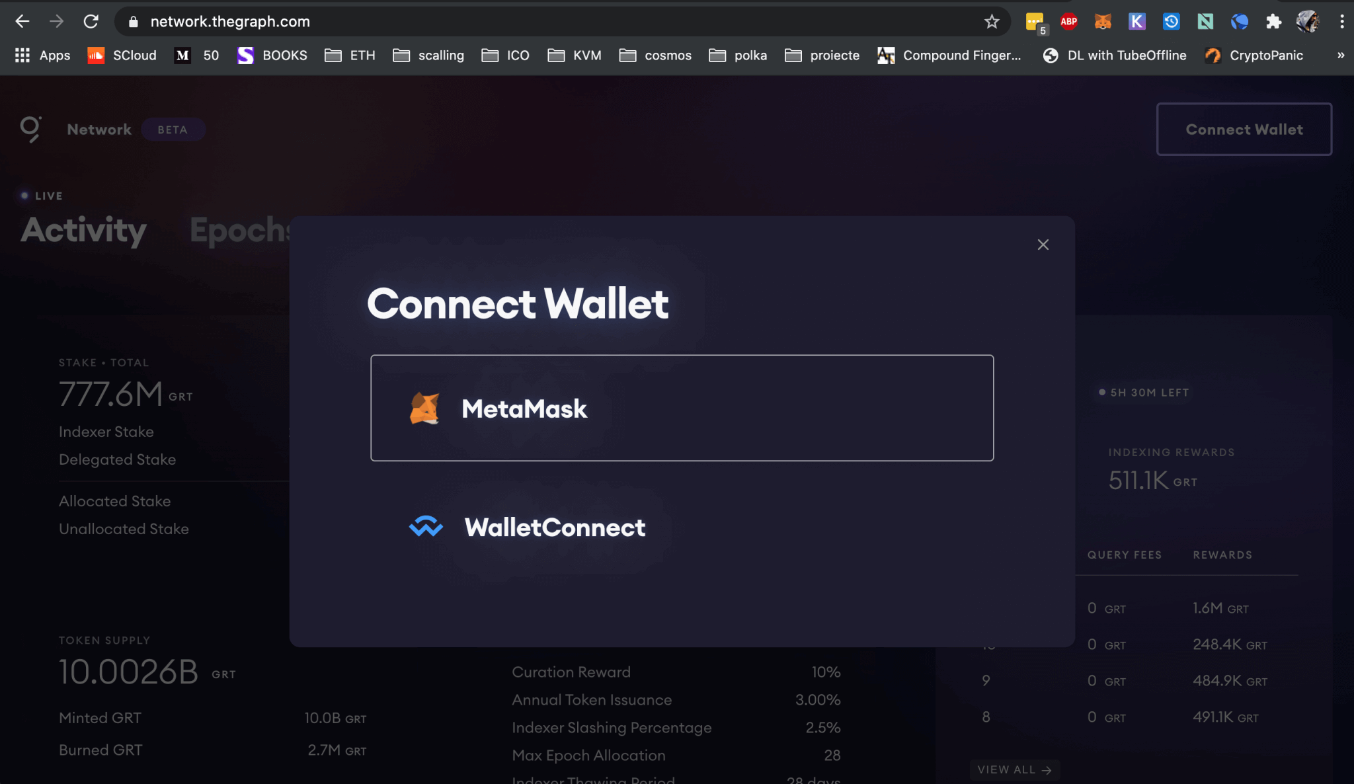Click the CryptoPanic extension icon
This screenshot has width=1354, height=784.
[x=1211, y=54]
